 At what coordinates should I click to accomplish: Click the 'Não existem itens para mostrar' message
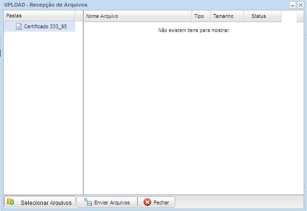[x=194, y=31]
